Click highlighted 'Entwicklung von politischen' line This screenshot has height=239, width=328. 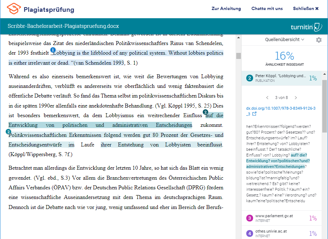100,125
